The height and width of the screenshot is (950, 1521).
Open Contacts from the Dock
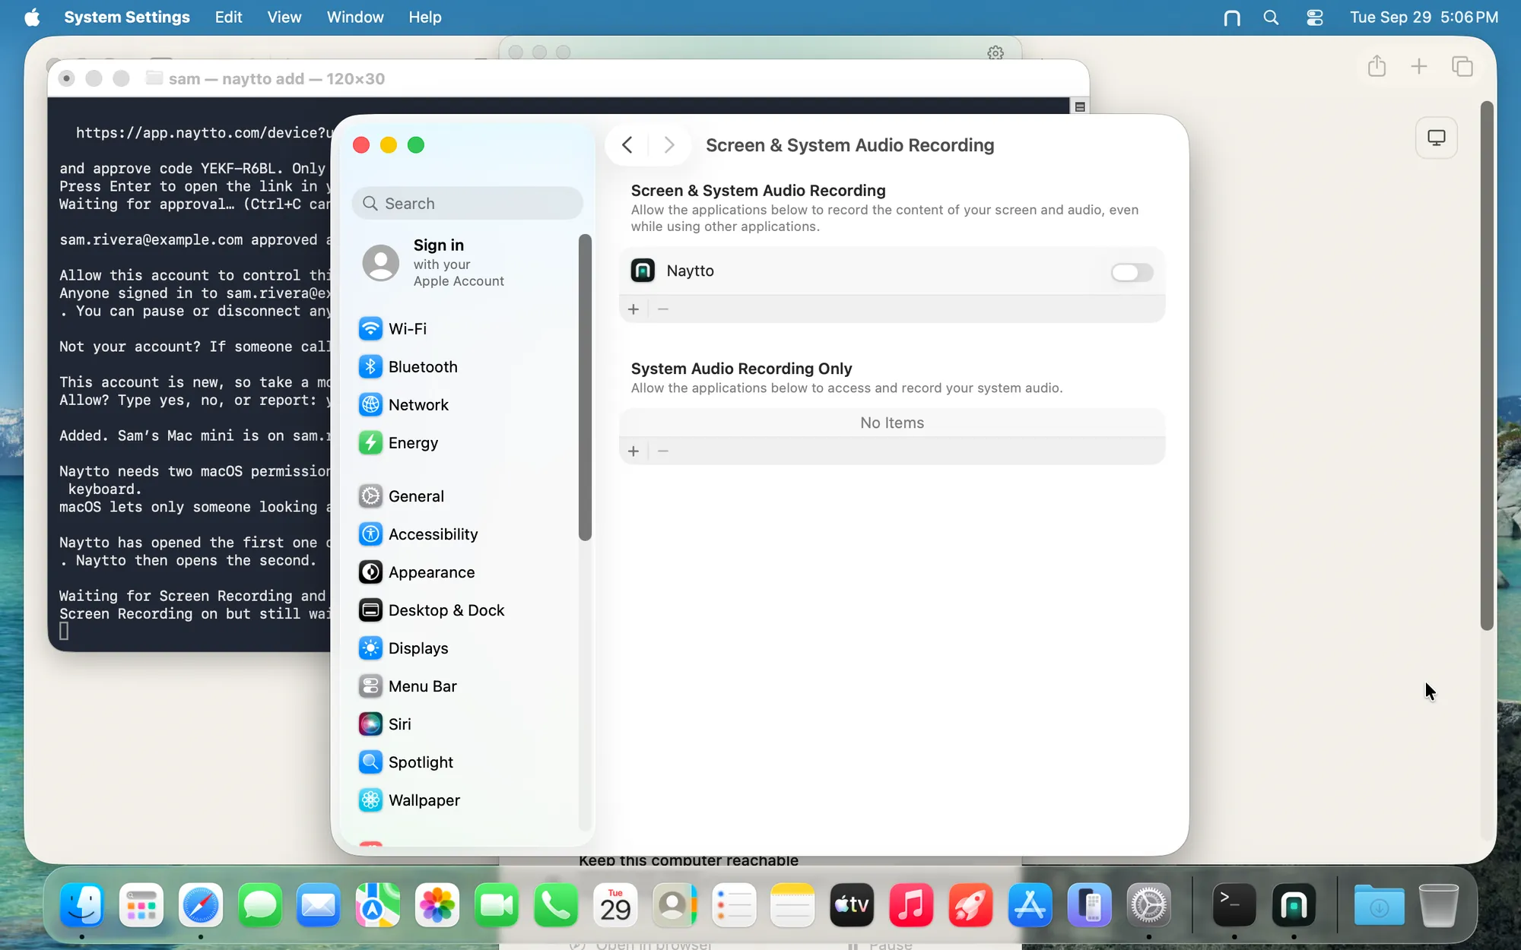click(x=675, y=905)
